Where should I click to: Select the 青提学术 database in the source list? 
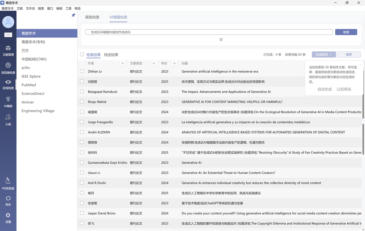pyautogui.click(x=47, y=33)
